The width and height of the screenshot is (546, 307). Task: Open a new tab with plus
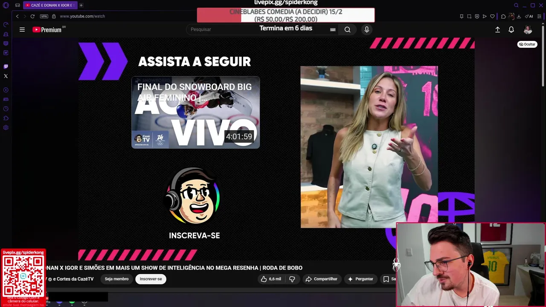click(81, 5)
